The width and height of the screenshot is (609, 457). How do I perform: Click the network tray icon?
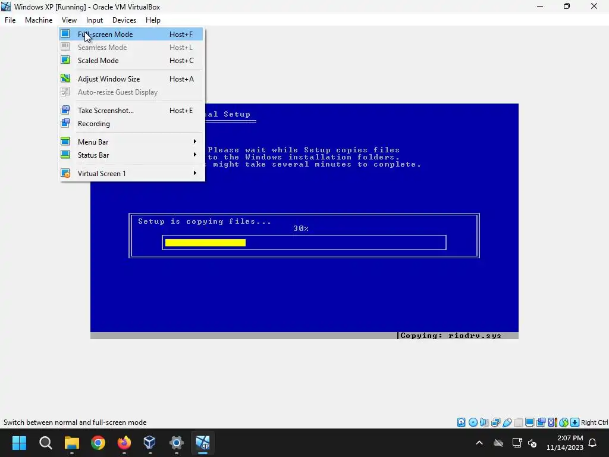tap(517, 443)
